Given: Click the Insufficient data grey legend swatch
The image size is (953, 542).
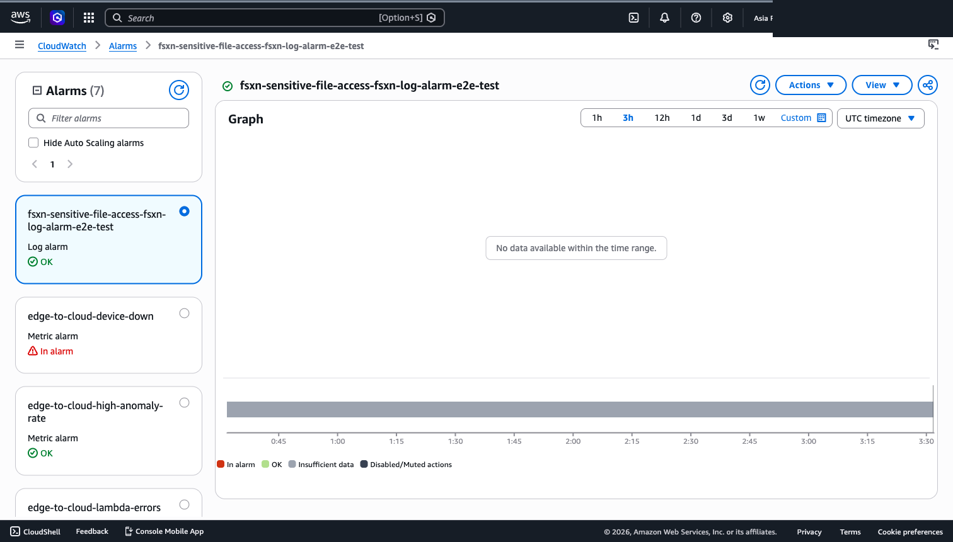Looking at the screenshot, I should pos(292,464).
